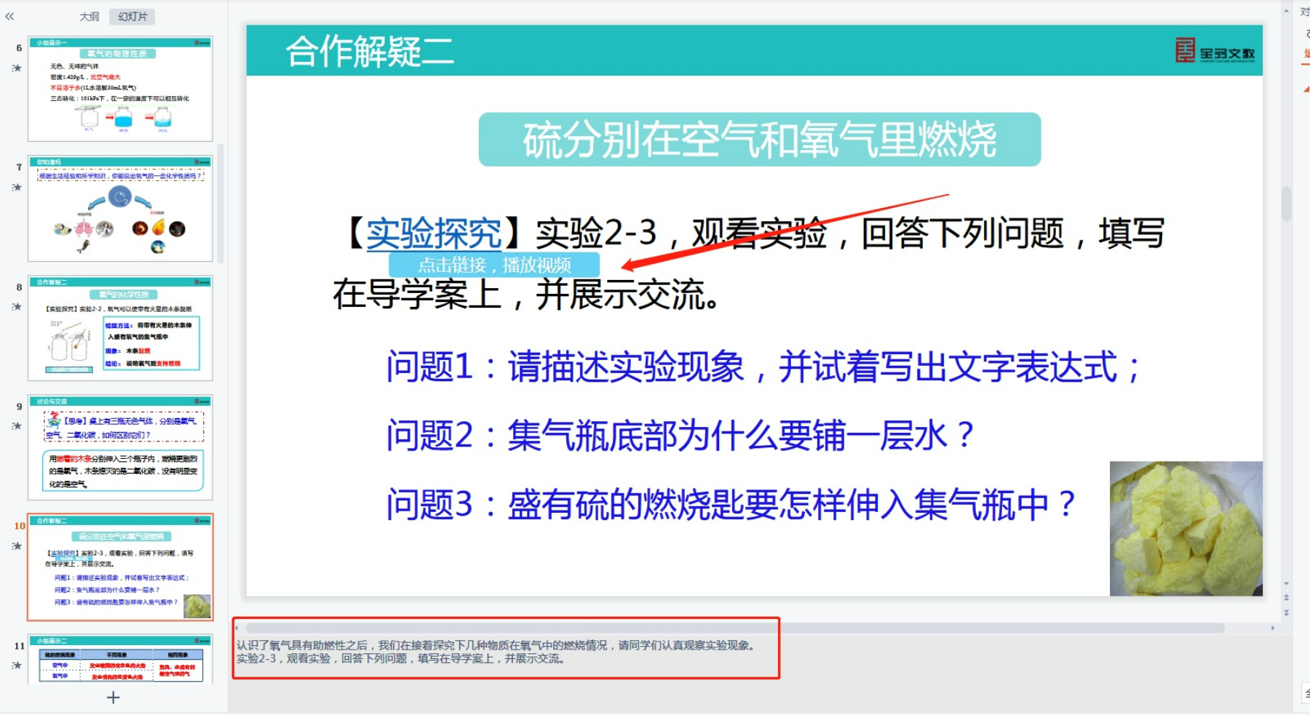
Task: Click the scroll-up arrow of the slide editor scrollbar
Action: tap(1287, 12)
